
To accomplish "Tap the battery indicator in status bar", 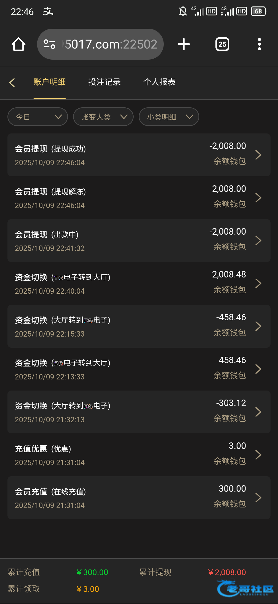I will 258,11.
